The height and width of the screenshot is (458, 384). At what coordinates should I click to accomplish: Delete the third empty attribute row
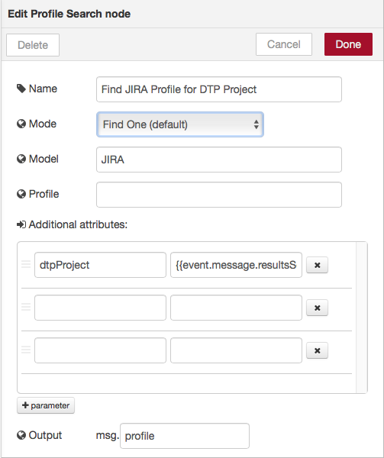(x=317, y=350)
